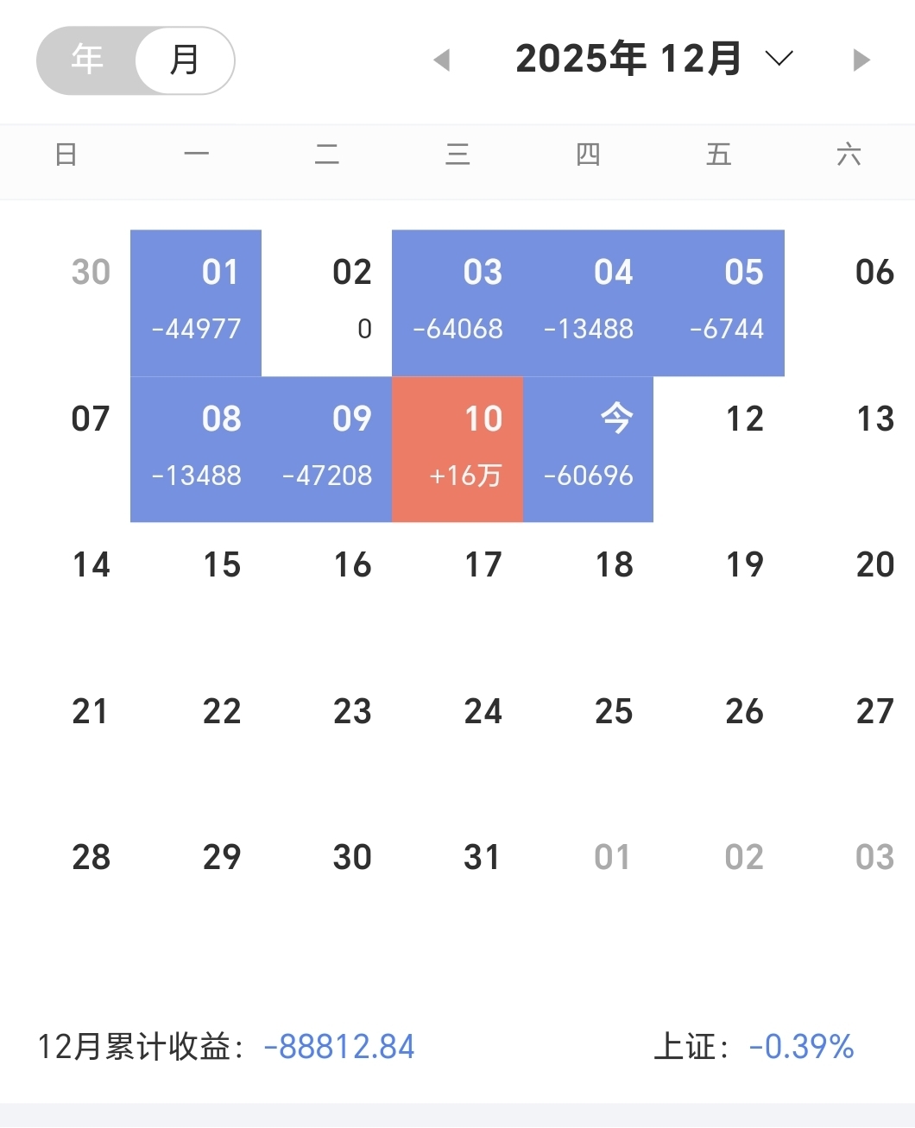This screenshot has width=915, height=1128.
Task: Tap grayed-out 03 of next month
Action: [x=874, y=858]
